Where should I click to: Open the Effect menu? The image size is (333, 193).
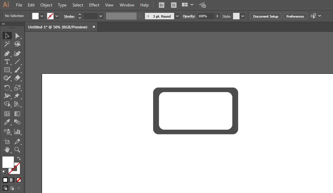coord(94,5)
